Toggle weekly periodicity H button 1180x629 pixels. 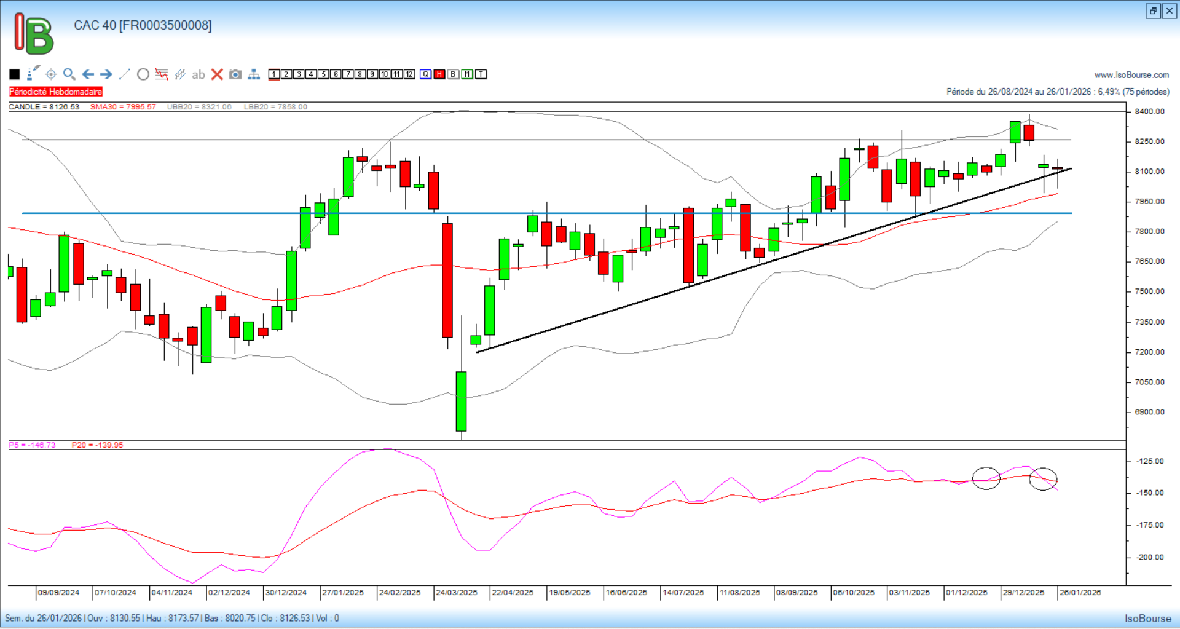click(x=439, y=74)
